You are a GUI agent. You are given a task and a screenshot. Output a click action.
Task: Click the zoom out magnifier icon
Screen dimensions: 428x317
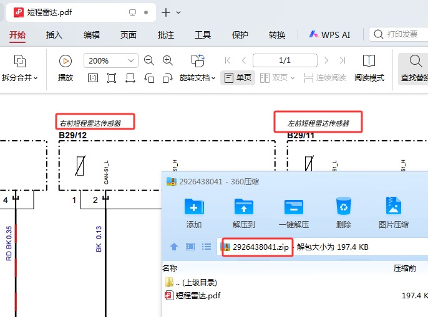tap(149, 60)
